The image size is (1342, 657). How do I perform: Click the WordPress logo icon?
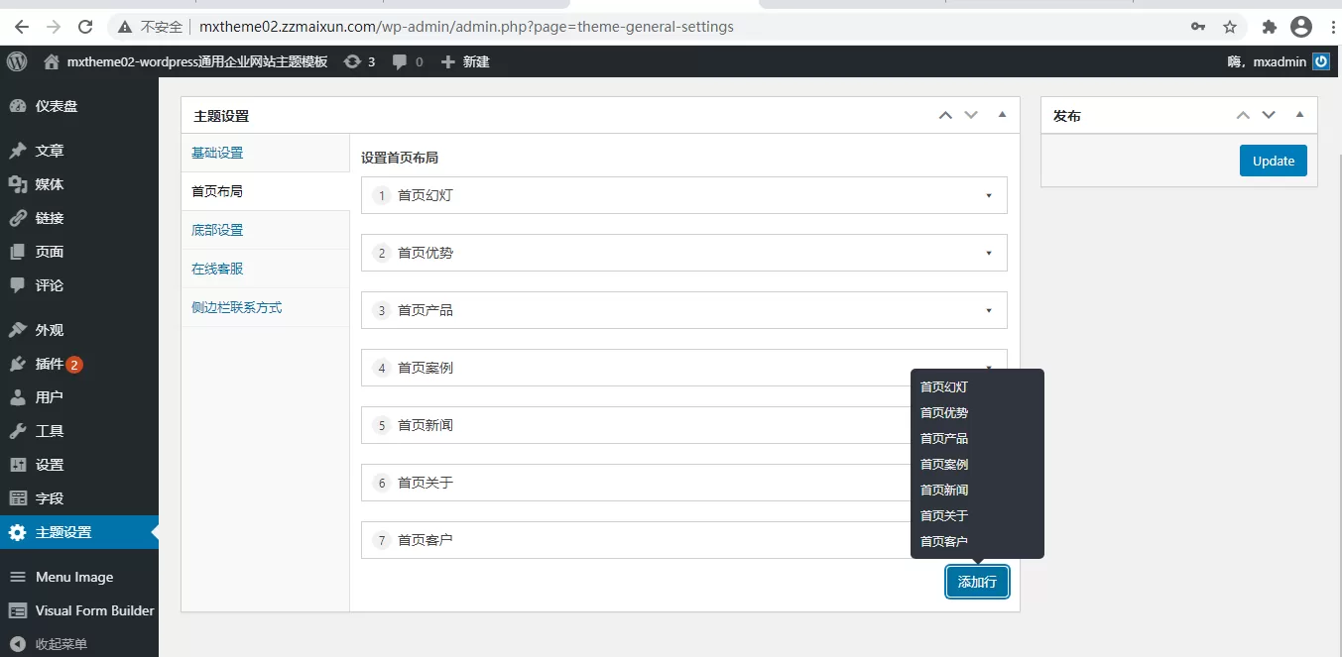click(17, 61)
